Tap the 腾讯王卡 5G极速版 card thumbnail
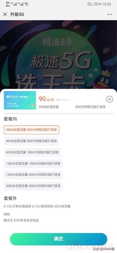Screen dimensions: 117x253 (x=20, y=100)
